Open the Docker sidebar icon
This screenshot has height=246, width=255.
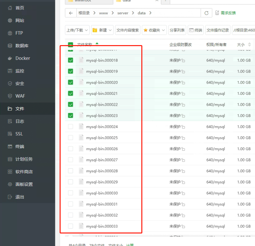(10, 58)
